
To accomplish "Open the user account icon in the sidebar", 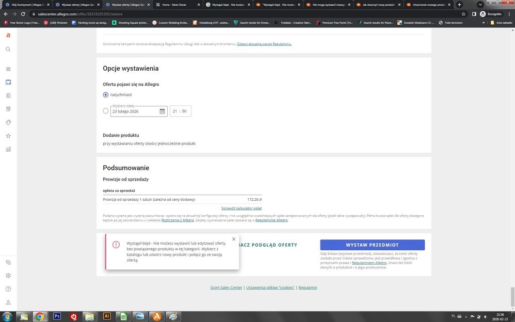I will pos(8,302).
